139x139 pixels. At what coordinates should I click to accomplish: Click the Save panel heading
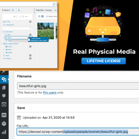pyautogui.click(x=21, y=108)
